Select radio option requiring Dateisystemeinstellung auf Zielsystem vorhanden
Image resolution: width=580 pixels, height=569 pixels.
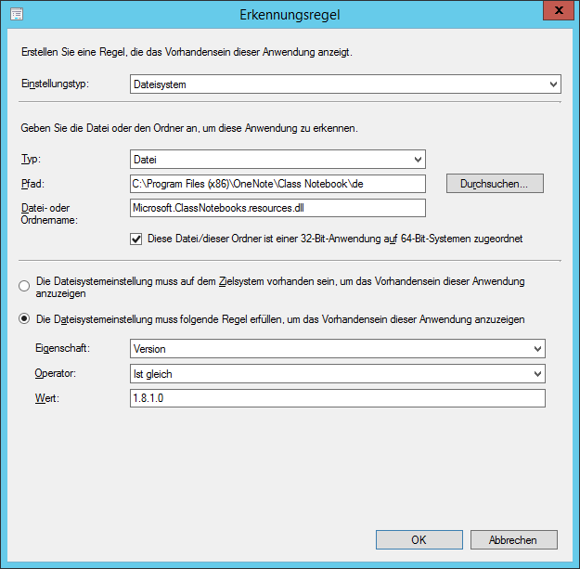click(x=25, y=287)
